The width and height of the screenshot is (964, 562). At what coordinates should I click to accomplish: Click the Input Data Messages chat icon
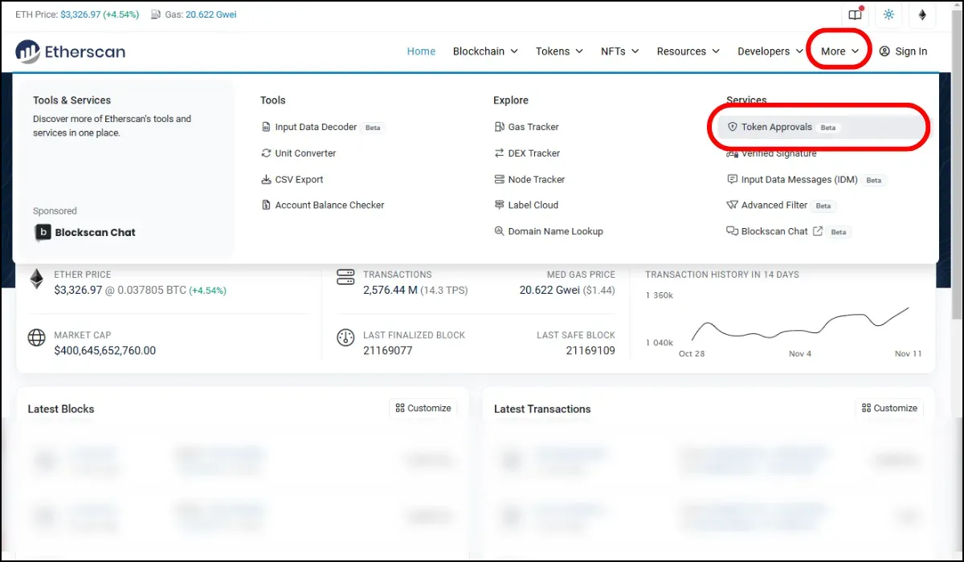pyautogui.click(x=733, y=180)
